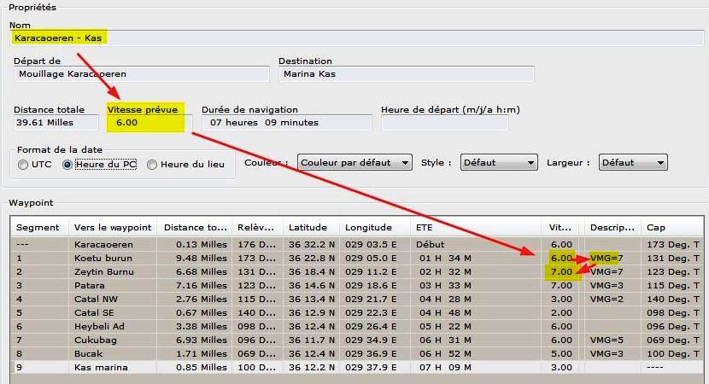
Task: Click the Distance totale field
Action: [x=56, y=123]
